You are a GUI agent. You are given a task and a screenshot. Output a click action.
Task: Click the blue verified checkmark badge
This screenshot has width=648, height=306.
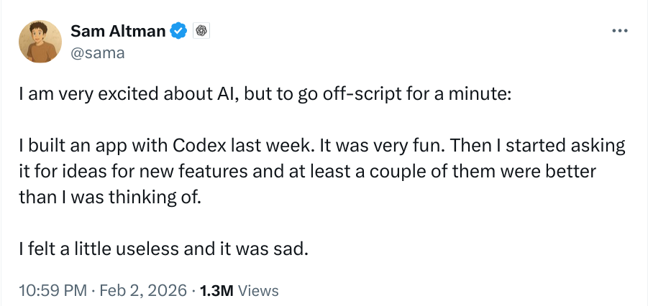click(178, 32)
